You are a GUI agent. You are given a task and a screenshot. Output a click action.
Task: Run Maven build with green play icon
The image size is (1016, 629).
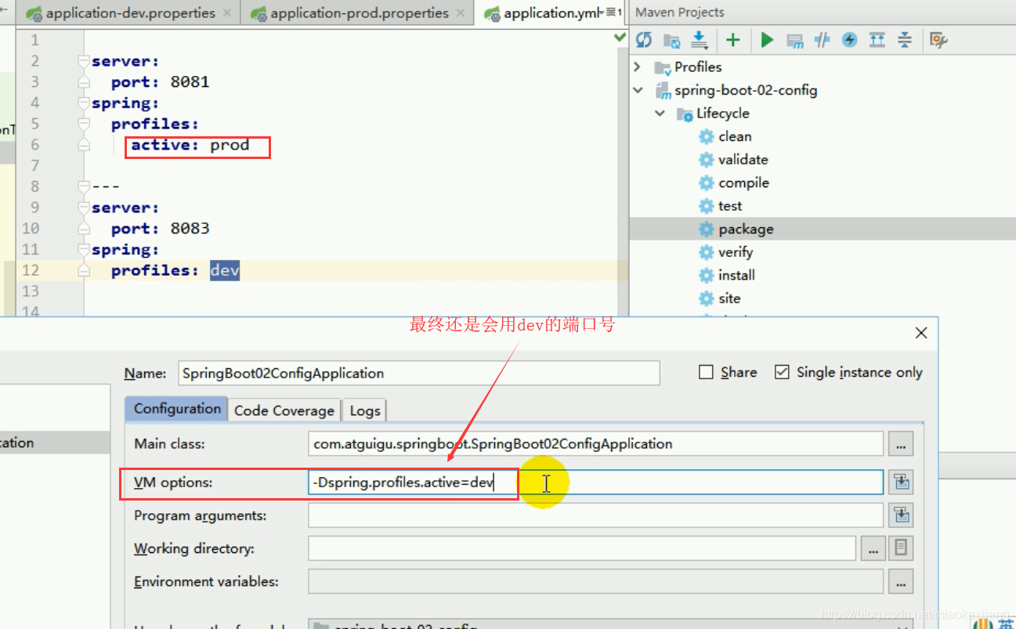(x=767, y=40)
